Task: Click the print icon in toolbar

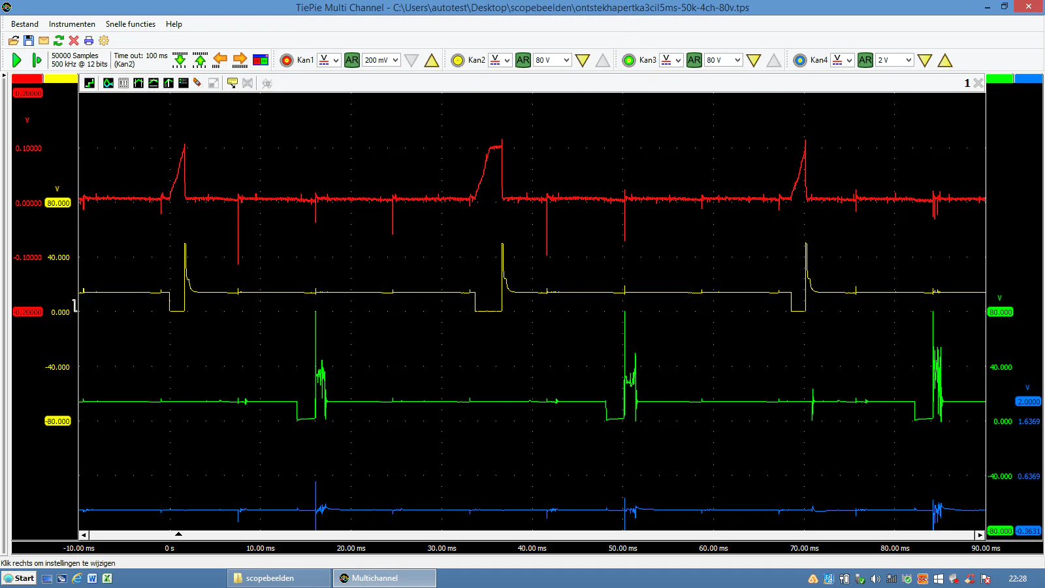Action: (89, 41)
